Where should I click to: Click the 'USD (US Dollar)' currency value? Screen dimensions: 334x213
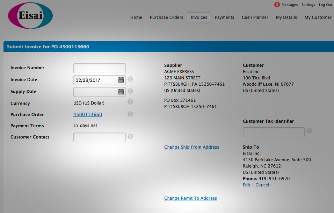pos(89,103)
